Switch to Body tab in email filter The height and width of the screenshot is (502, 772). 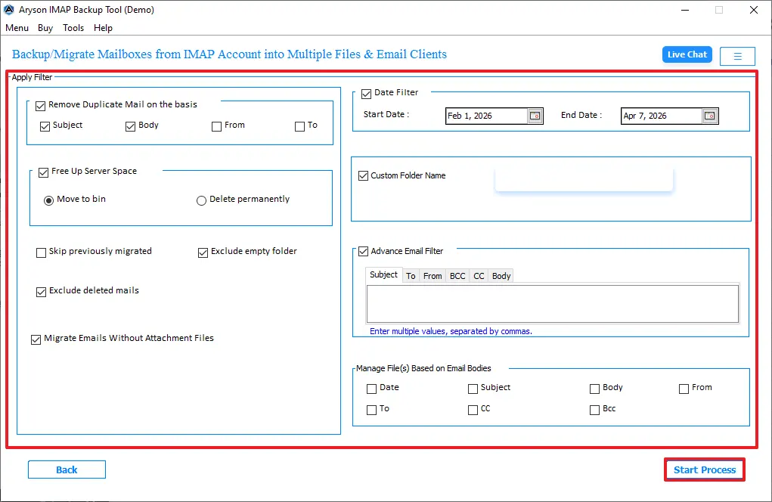point(501,276)
